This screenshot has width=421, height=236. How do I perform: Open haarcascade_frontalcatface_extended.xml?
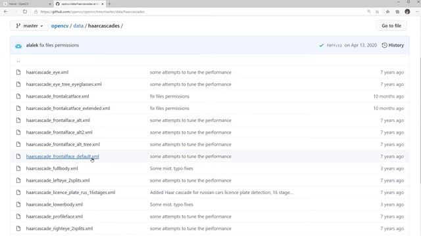[x=68, y=108]
